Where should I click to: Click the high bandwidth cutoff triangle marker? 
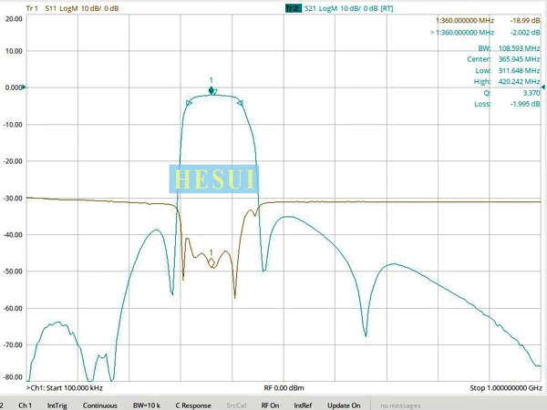click(x=240, y=103)
